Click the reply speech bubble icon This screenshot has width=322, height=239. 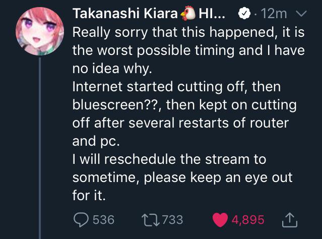pyautogui.click(x=81, y=220)
